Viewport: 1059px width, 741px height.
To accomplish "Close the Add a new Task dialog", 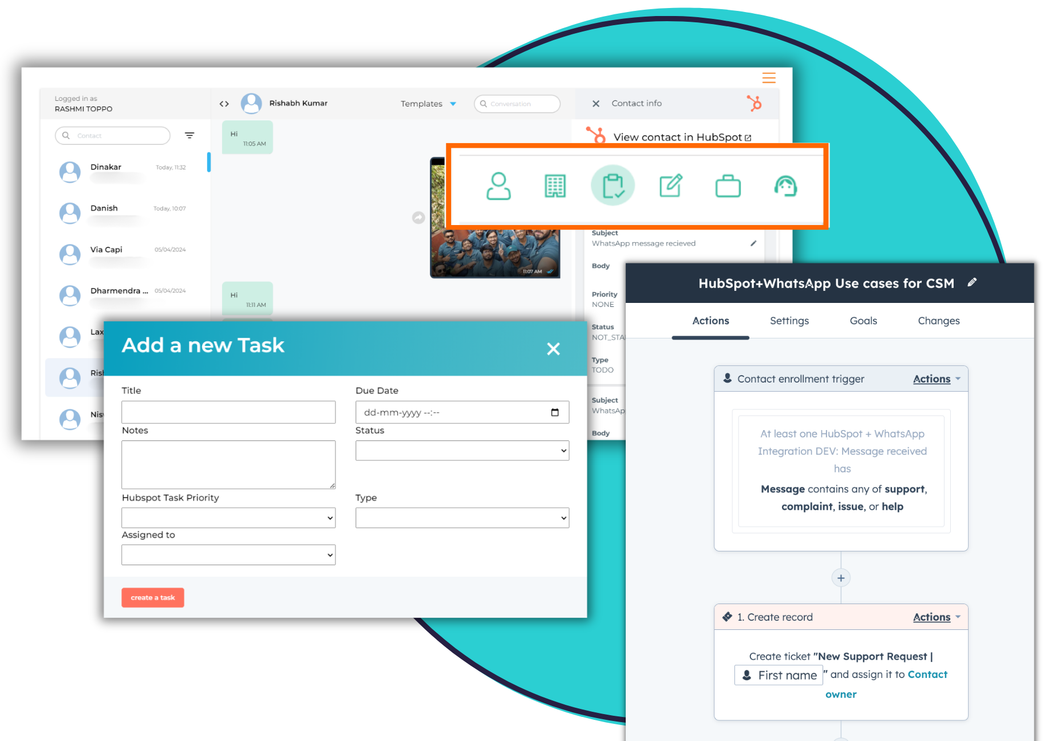I will tap(553, 349).
